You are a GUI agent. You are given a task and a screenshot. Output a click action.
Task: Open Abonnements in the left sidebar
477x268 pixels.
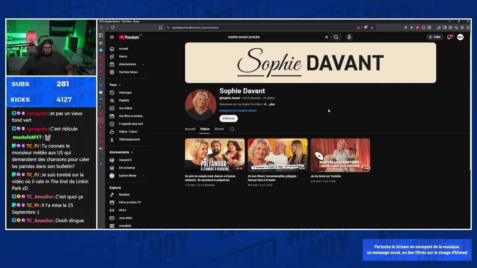128,64
